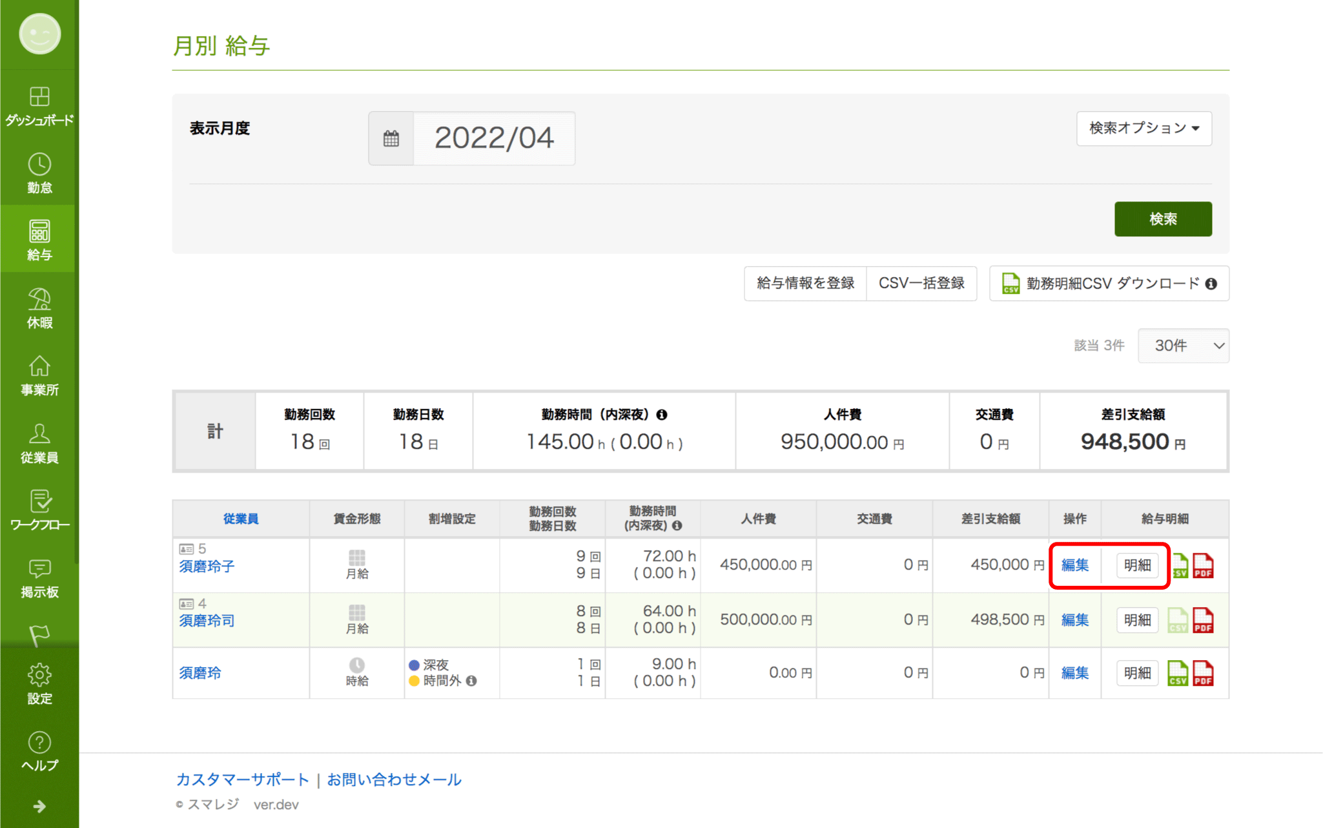Click 勤務明細CSV ダウンロード button
The height and width of the screenshot is (828, 1323).
point(1109,284)
